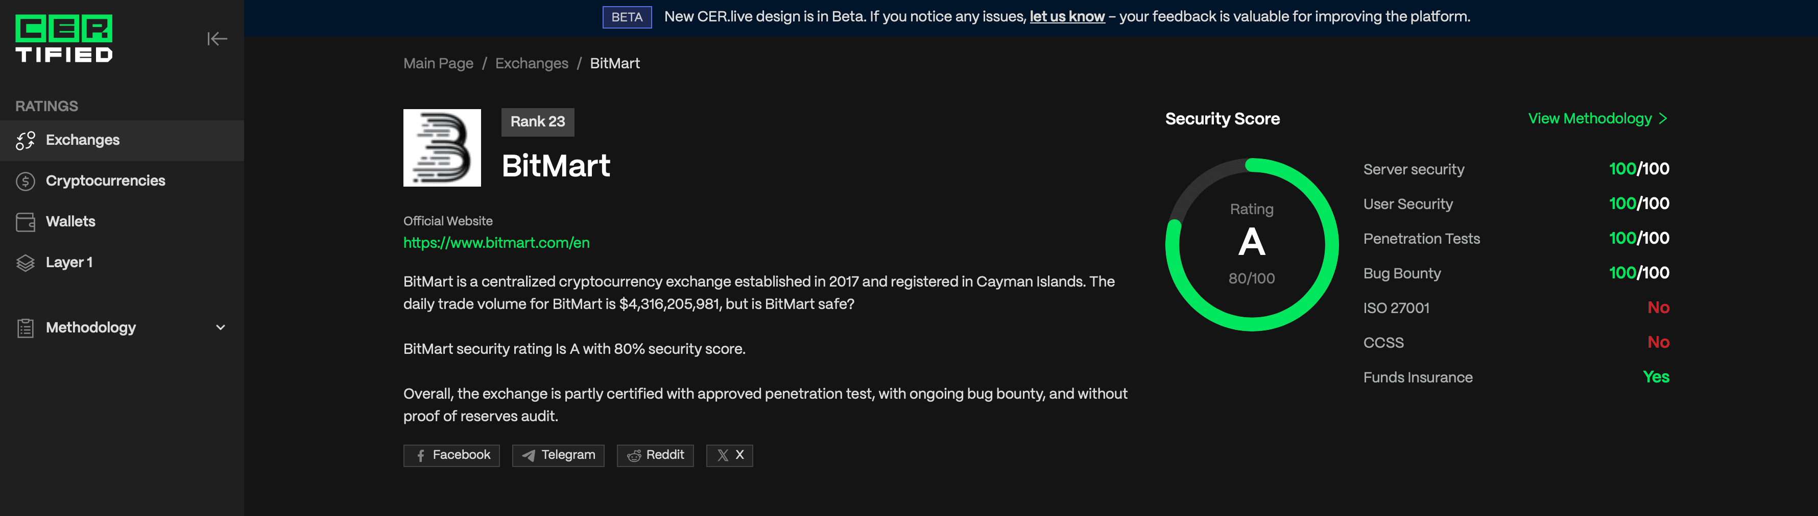Viewport: 1818px width, 516px height.
Task: Click the Wallets sidebar icon
Action: 26,222
